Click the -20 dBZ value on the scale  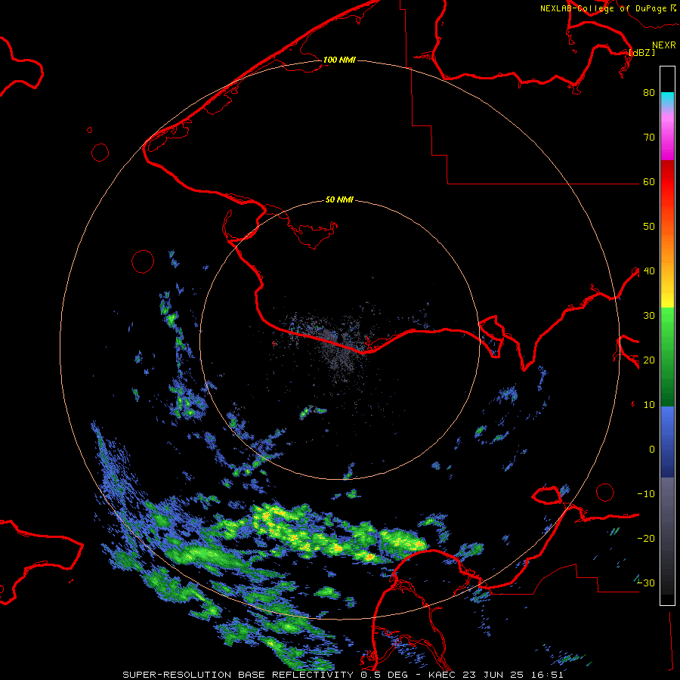pos(646,538)
